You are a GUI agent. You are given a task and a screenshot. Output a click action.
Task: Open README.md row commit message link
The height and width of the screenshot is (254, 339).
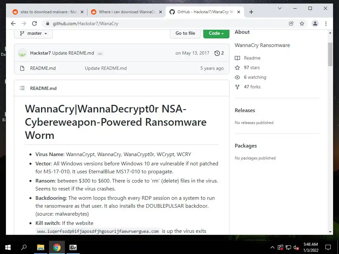pyautogui.click(x=106, y=68)
